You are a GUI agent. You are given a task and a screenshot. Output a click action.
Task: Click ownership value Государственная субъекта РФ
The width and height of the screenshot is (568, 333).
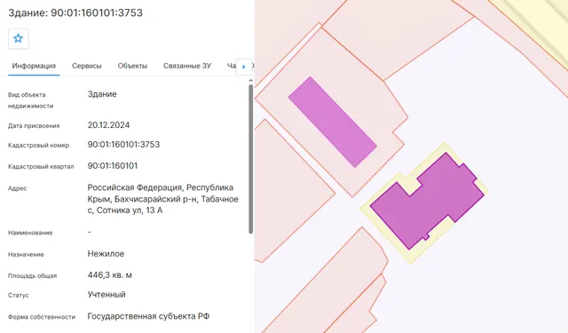[148, 316]
